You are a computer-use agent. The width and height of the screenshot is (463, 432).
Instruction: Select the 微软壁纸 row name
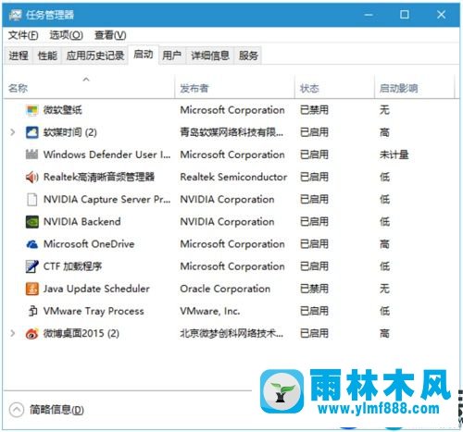(x=63, y=110)
